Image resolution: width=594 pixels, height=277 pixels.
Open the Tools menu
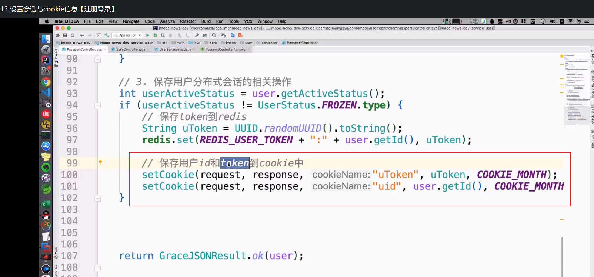pyautogui.click(x=234, y=21)
